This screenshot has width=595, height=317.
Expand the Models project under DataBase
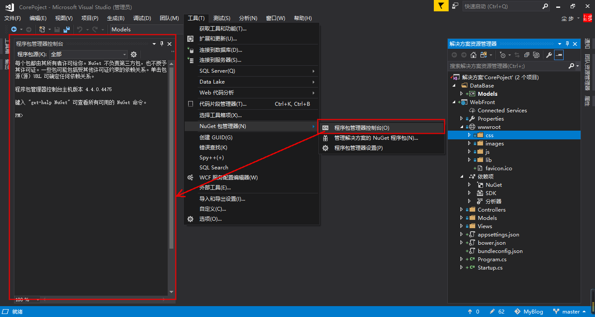coord(462,94)
